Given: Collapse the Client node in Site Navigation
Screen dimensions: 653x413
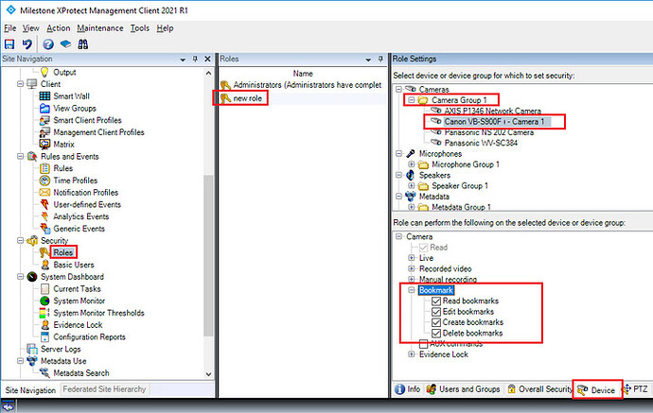Looking at the screenshot, I should pos(20,84).
